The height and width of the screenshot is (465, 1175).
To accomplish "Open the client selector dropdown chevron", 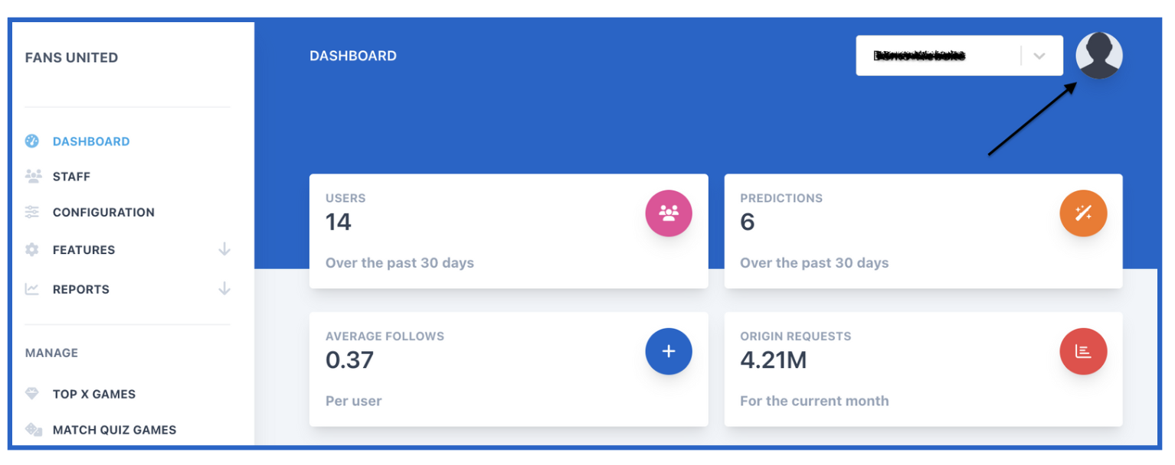I will [x=1039, y=56].
